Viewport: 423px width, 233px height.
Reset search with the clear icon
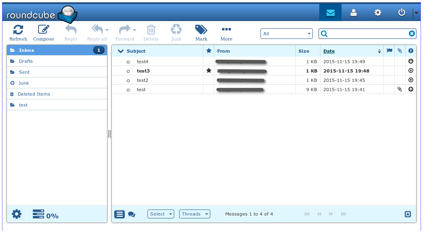point(412,34)
